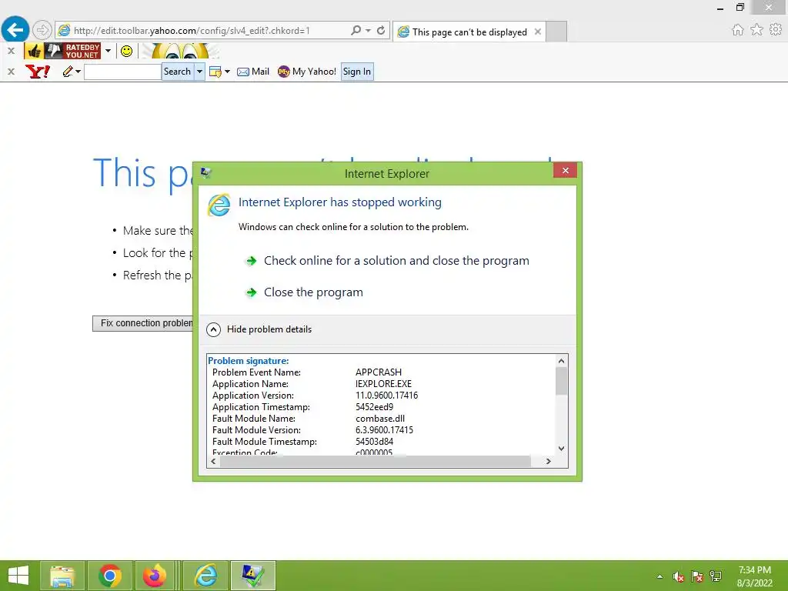Open the Windows Start button
The height and width of the screenshot is (591, 788).
(x=18, y=576)
